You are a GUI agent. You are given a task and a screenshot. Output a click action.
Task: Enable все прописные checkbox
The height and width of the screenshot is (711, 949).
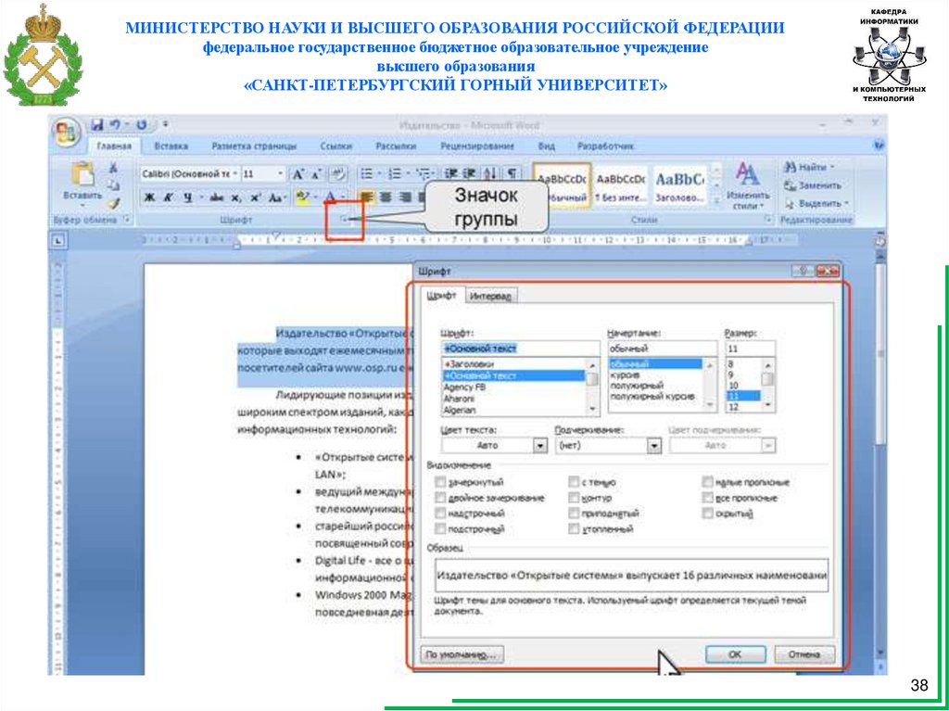point(707,498)
